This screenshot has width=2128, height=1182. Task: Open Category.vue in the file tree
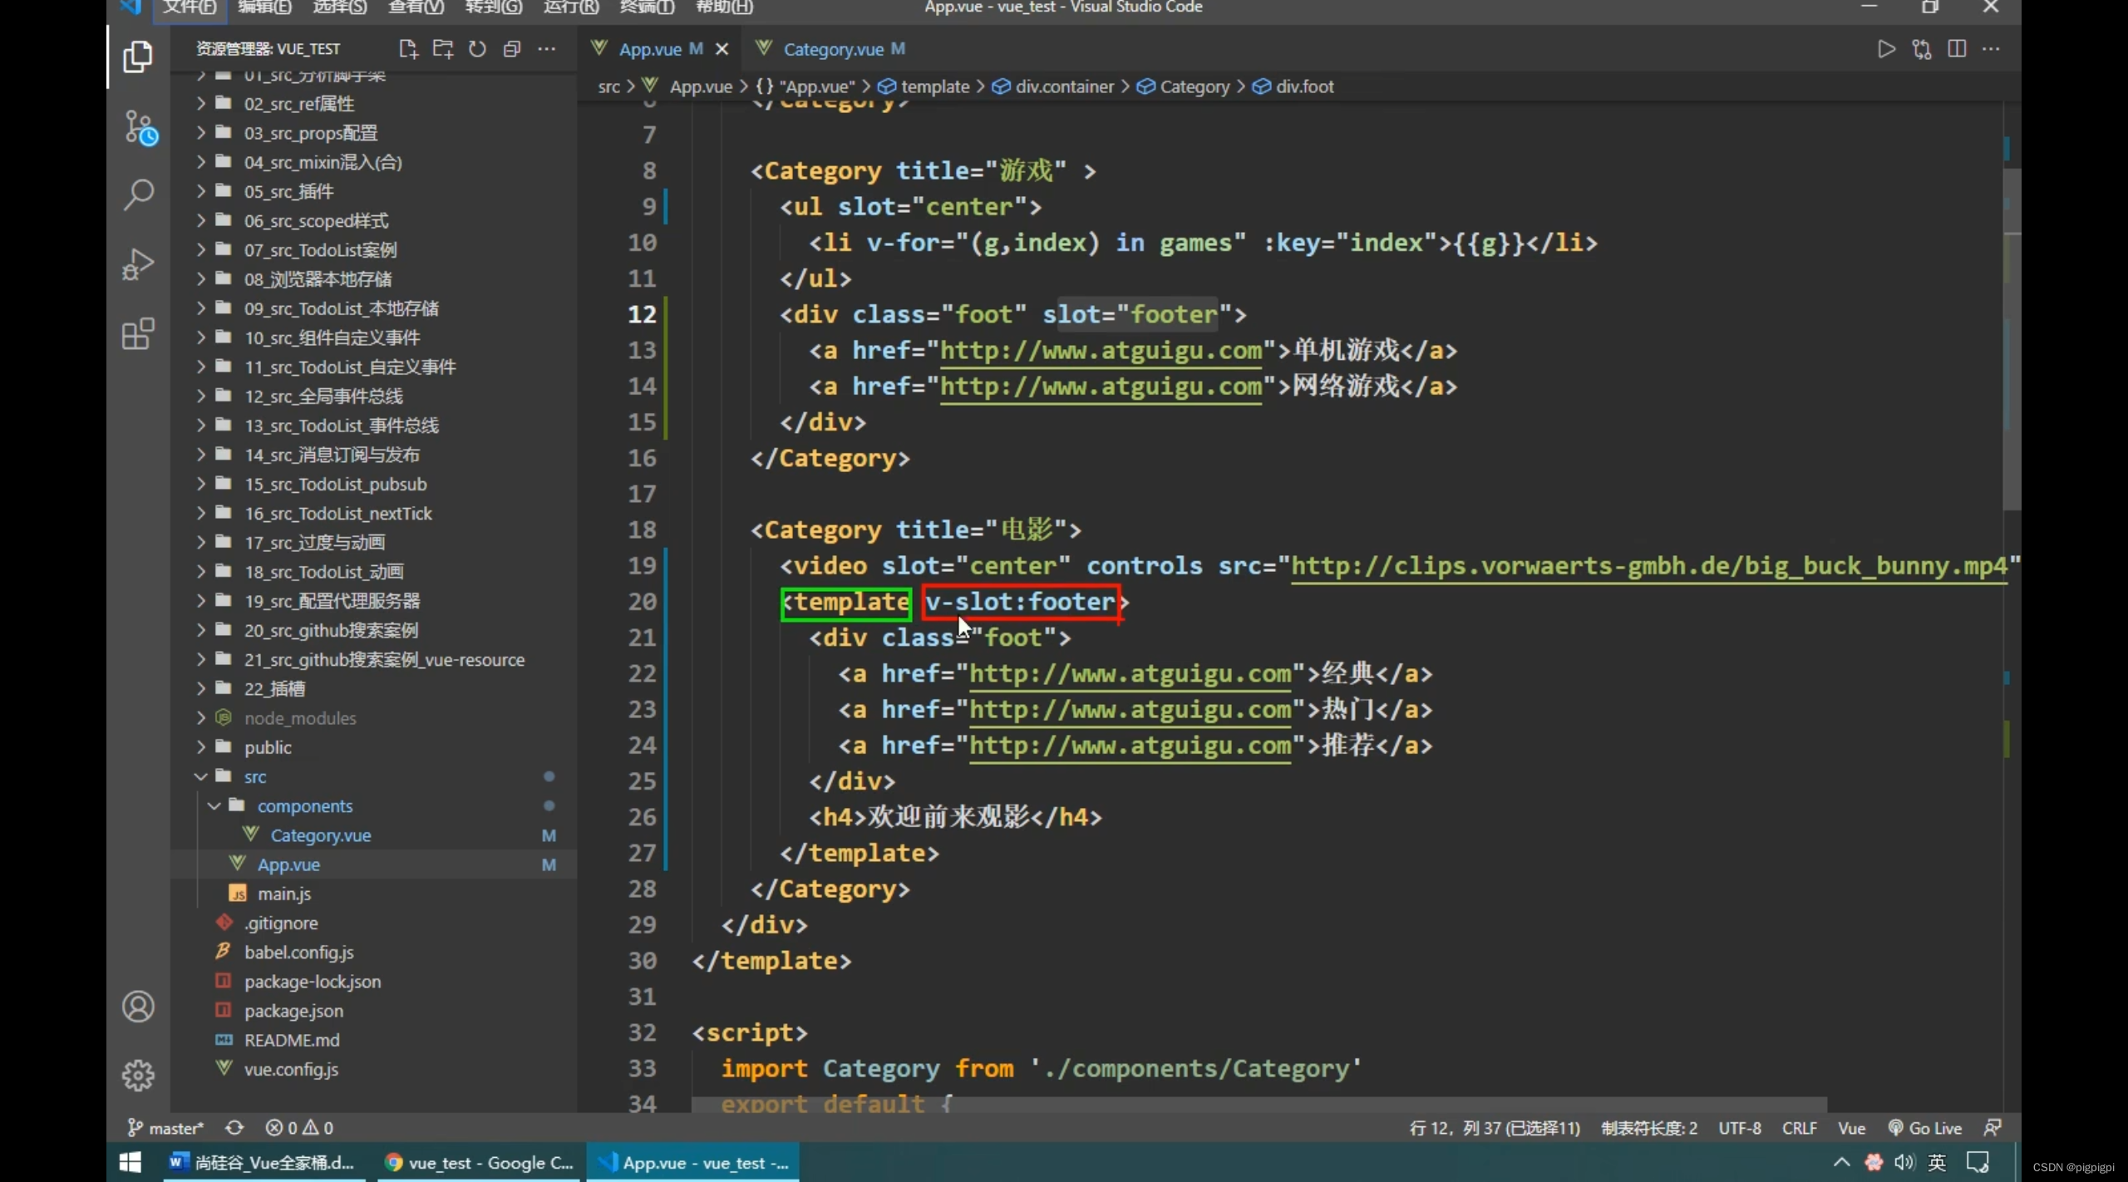click(x=374, y=835)
